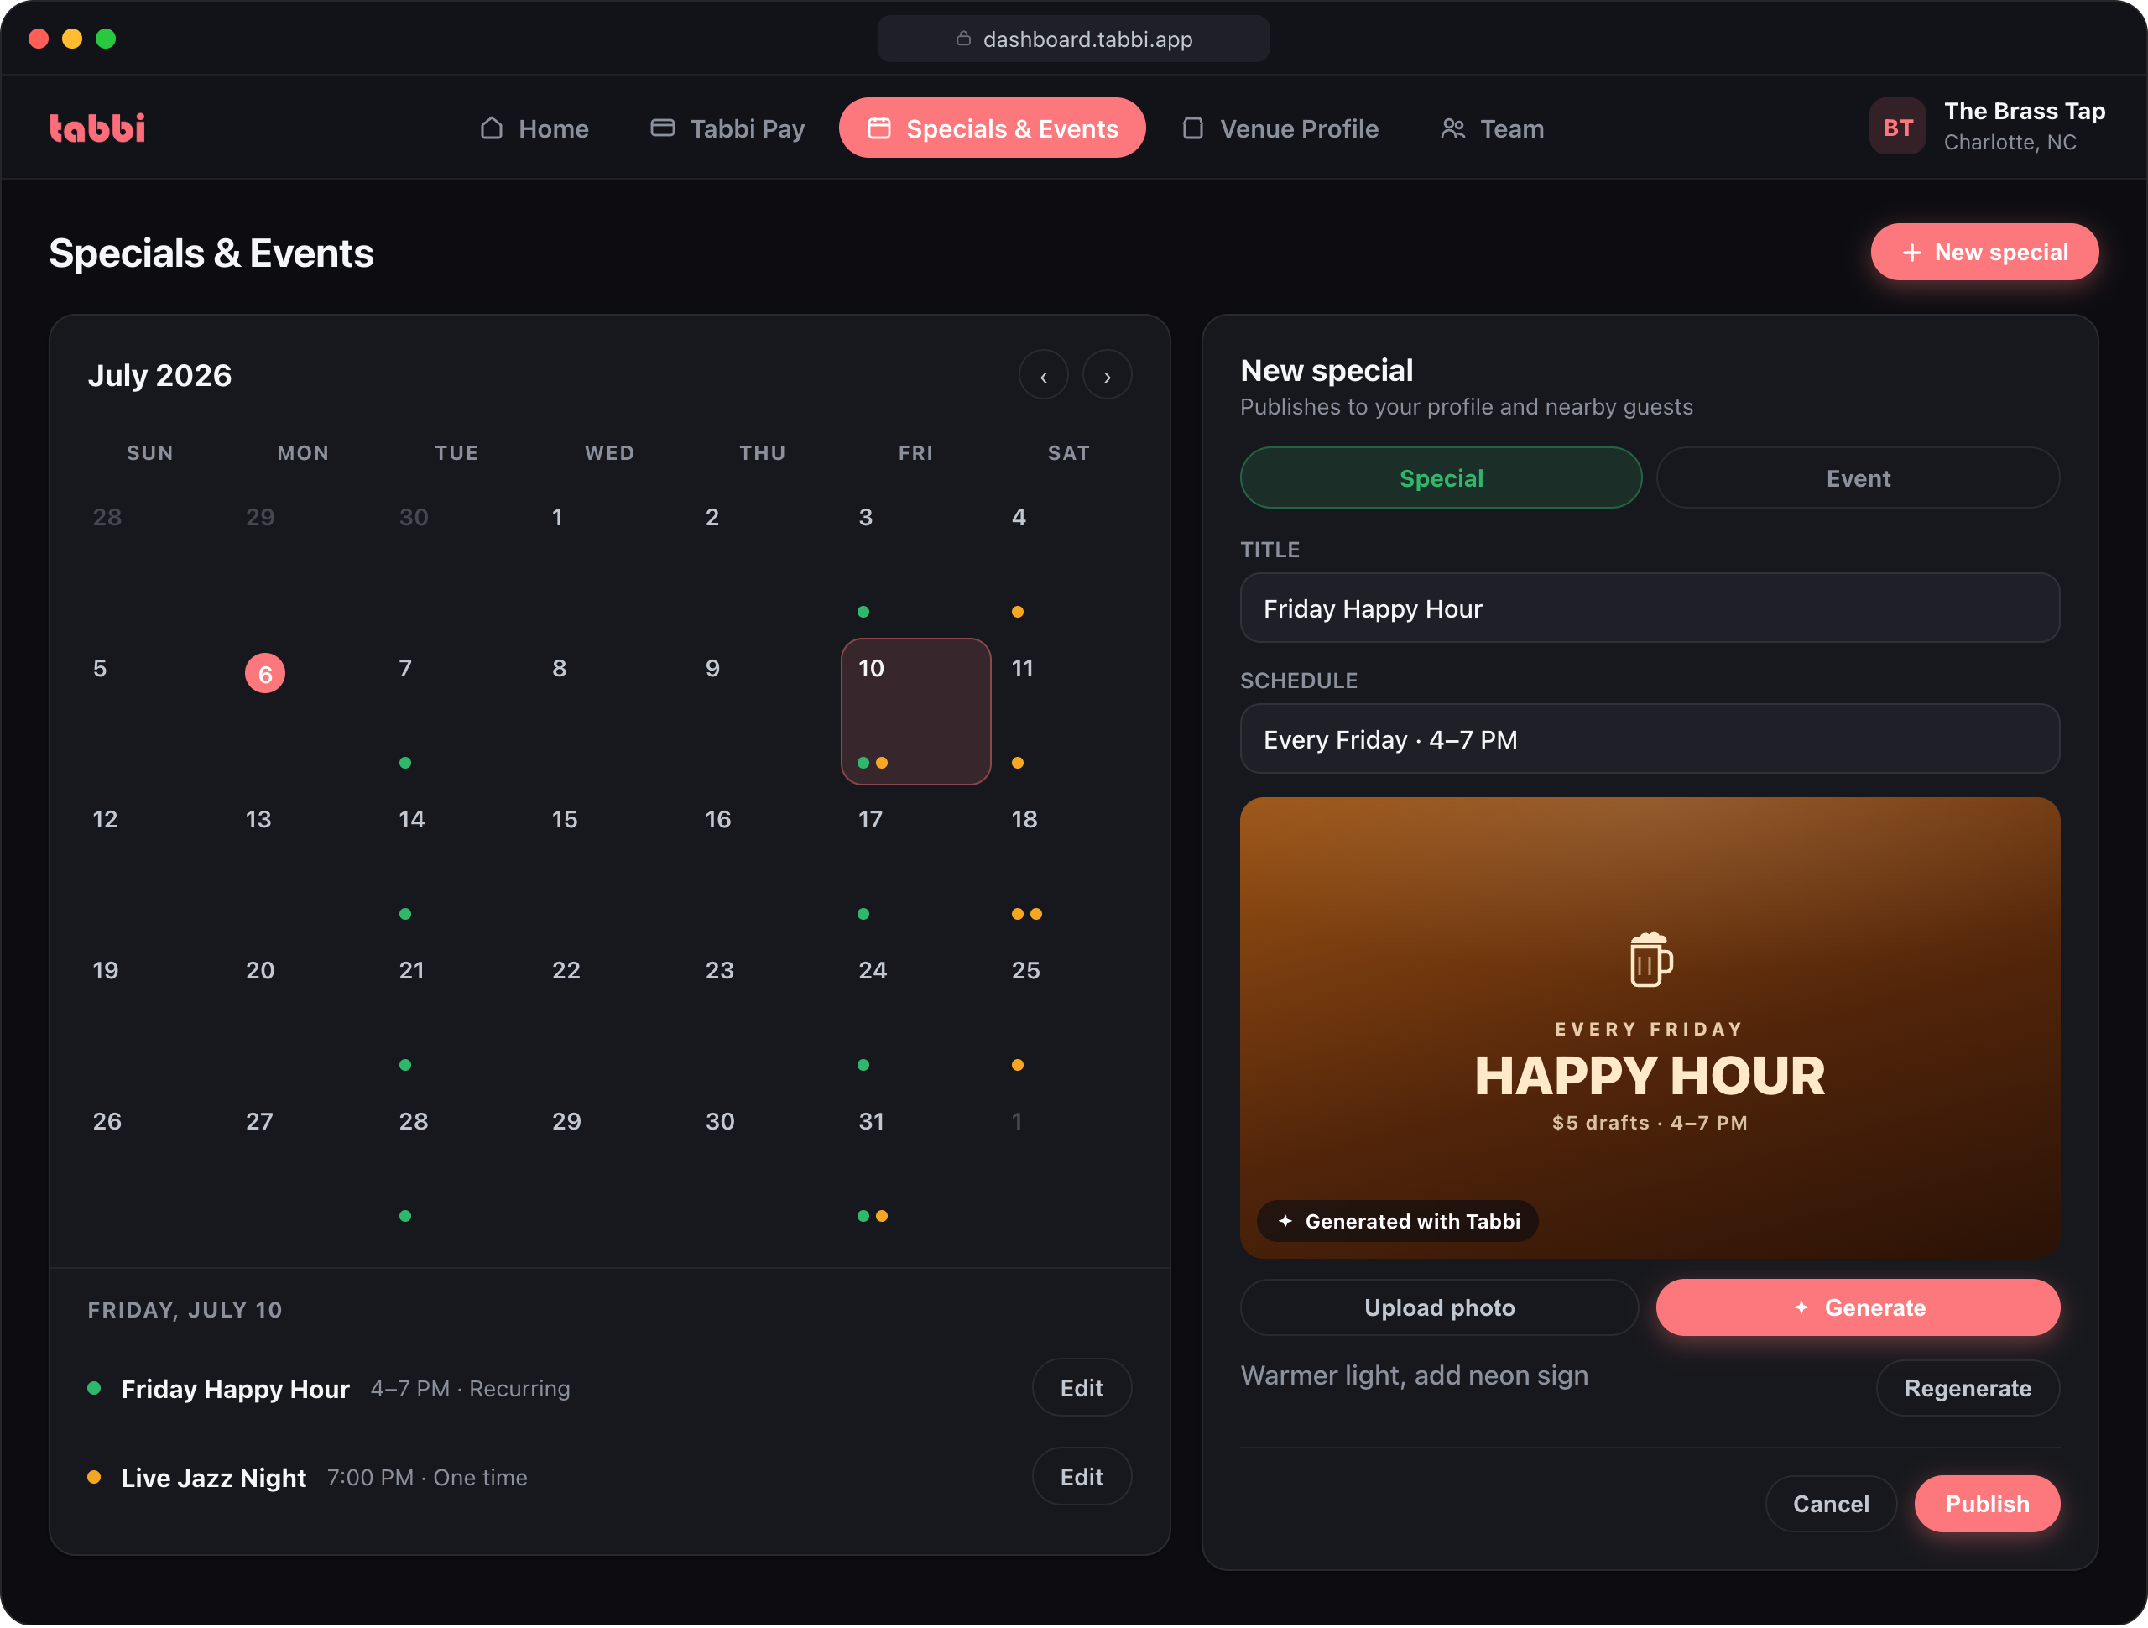
Task: Select July 28 on the calendar
Action: click(x=456, y=1166)
